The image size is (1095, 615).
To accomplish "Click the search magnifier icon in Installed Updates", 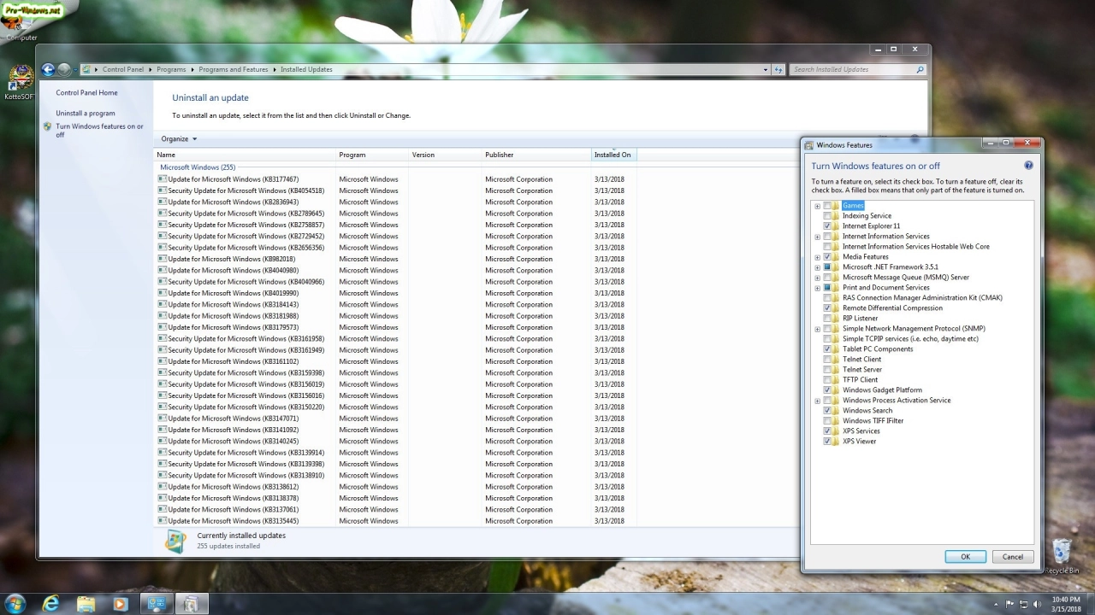I will 920,69.
